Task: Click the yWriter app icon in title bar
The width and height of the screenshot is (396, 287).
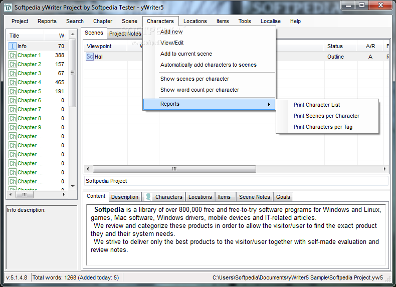Action: 8,8
